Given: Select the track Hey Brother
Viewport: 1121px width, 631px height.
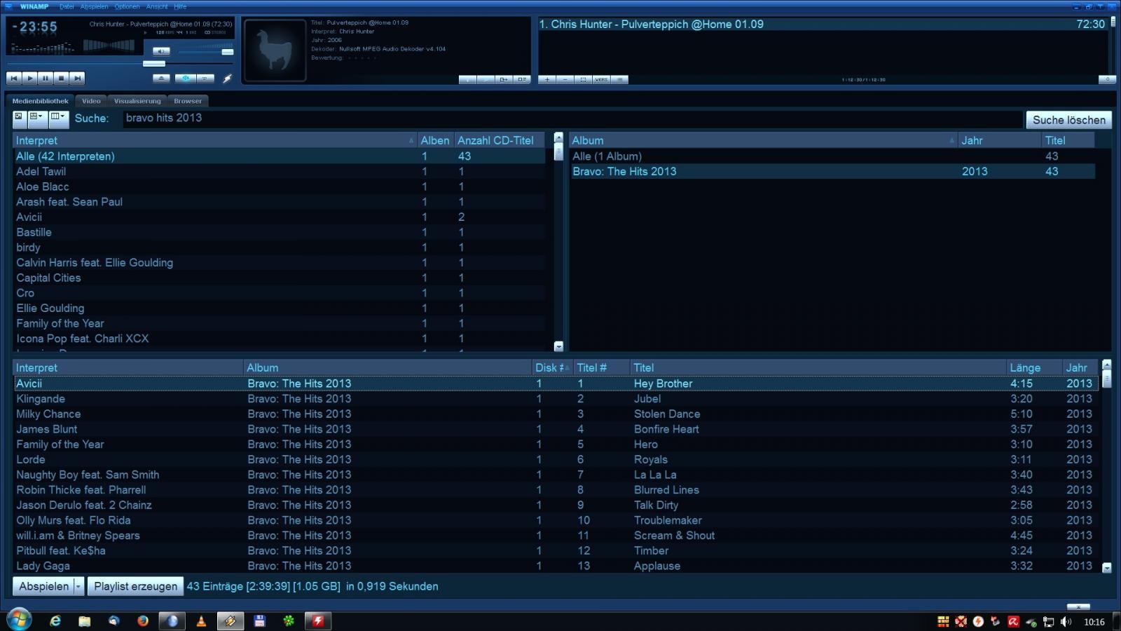Looking at the screenshot, I should 554,384.
